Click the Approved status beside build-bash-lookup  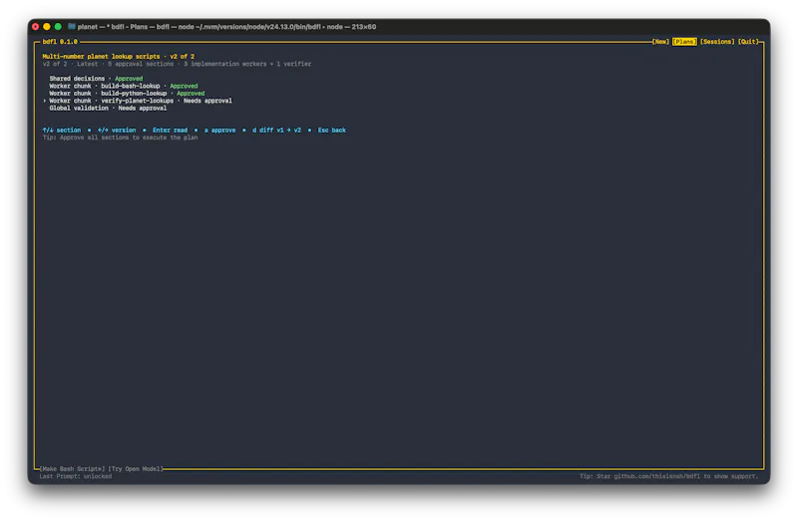[184, 86]
